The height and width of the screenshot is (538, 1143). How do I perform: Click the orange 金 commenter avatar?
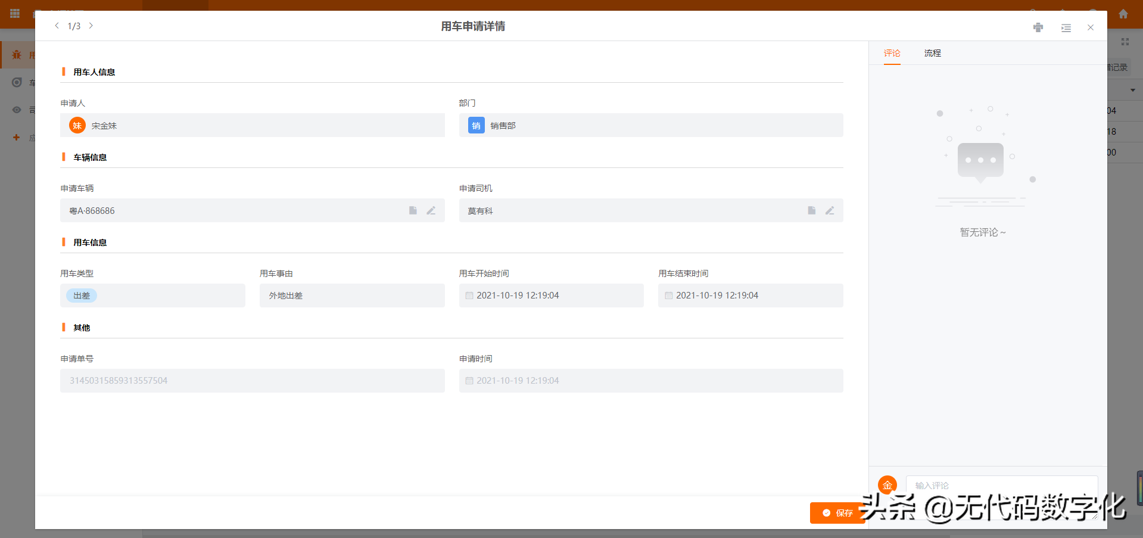pyautogui.click(x=887, y=485)
